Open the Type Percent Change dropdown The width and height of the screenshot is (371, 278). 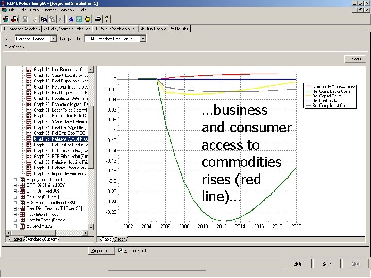pyautogui.click(x=54, y=39)
